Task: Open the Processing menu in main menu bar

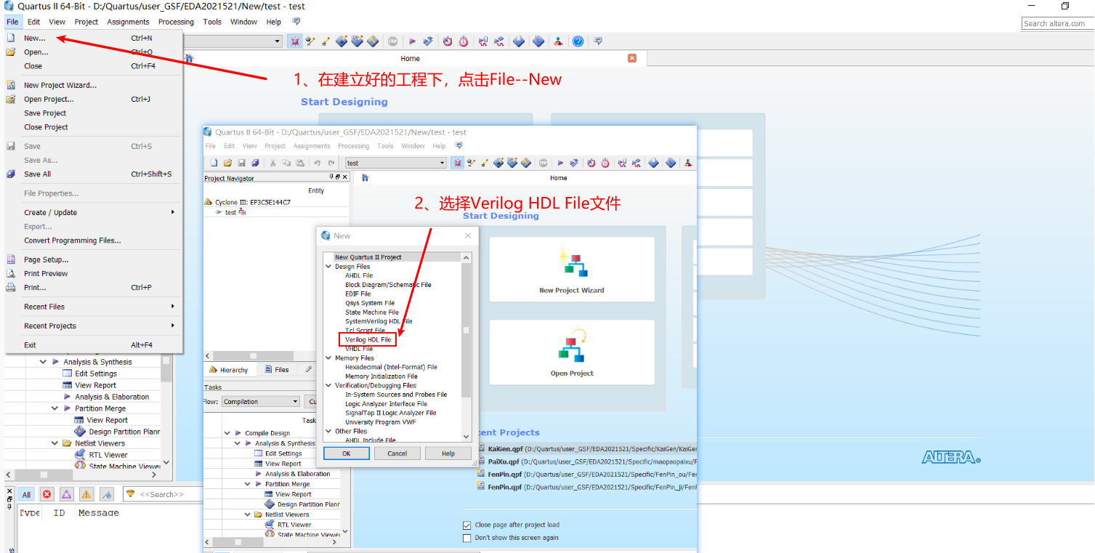Action: click(x=176, y=22)
